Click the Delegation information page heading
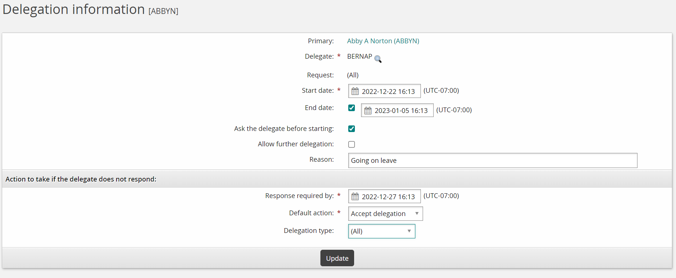The height and width of the screenshot is (278, 676). [74, 10]
